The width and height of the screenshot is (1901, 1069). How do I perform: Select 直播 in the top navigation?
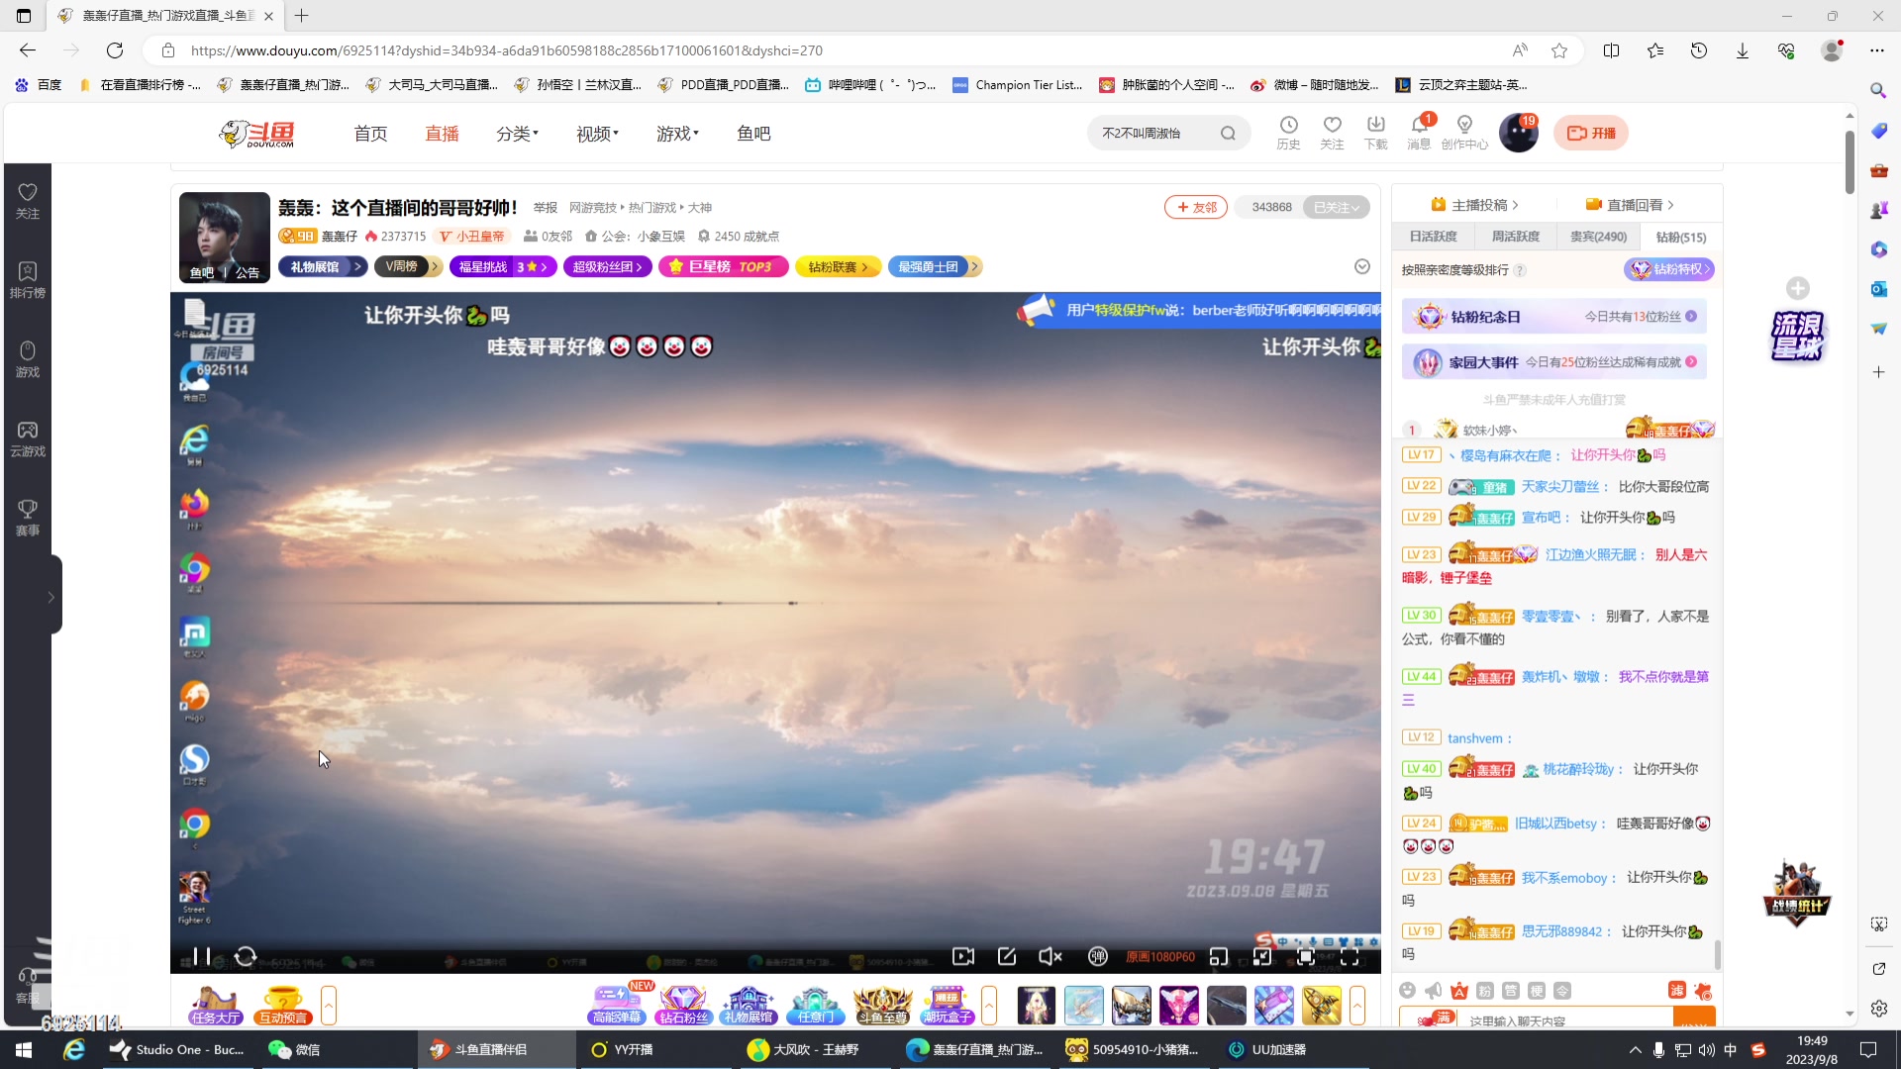coord(442,133)
